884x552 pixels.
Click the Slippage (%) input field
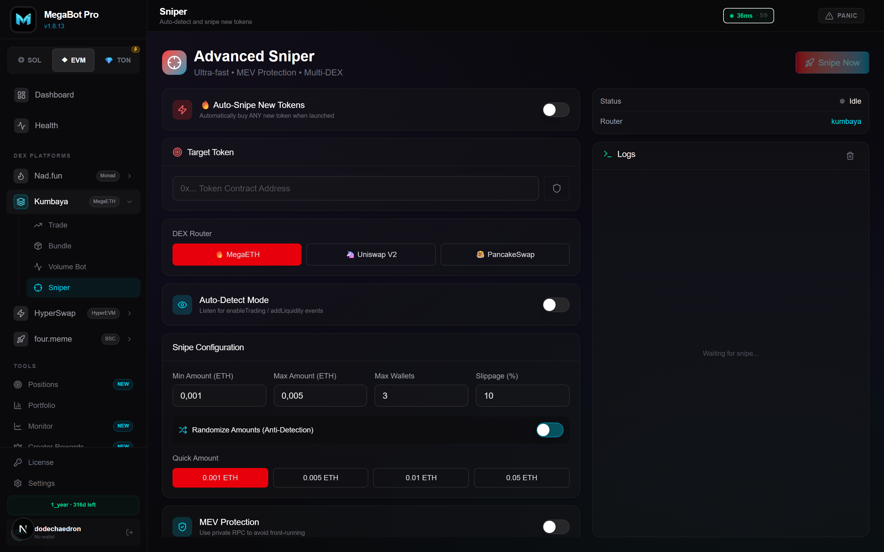[522, 395]
